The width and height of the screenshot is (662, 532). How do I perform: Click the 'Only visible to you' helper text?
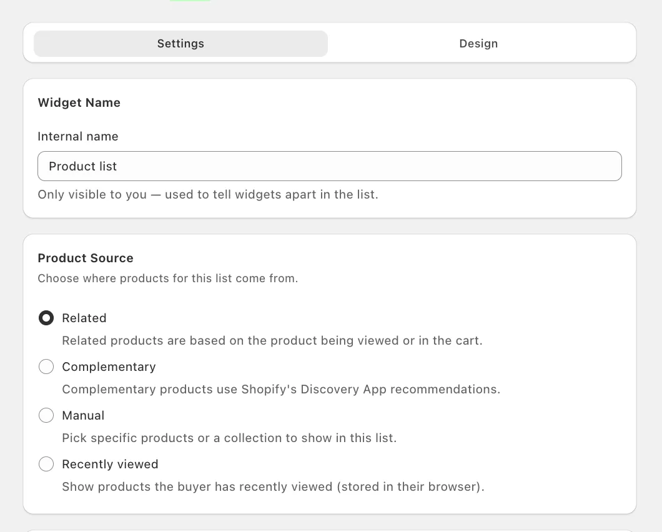(x=208, y=194)
